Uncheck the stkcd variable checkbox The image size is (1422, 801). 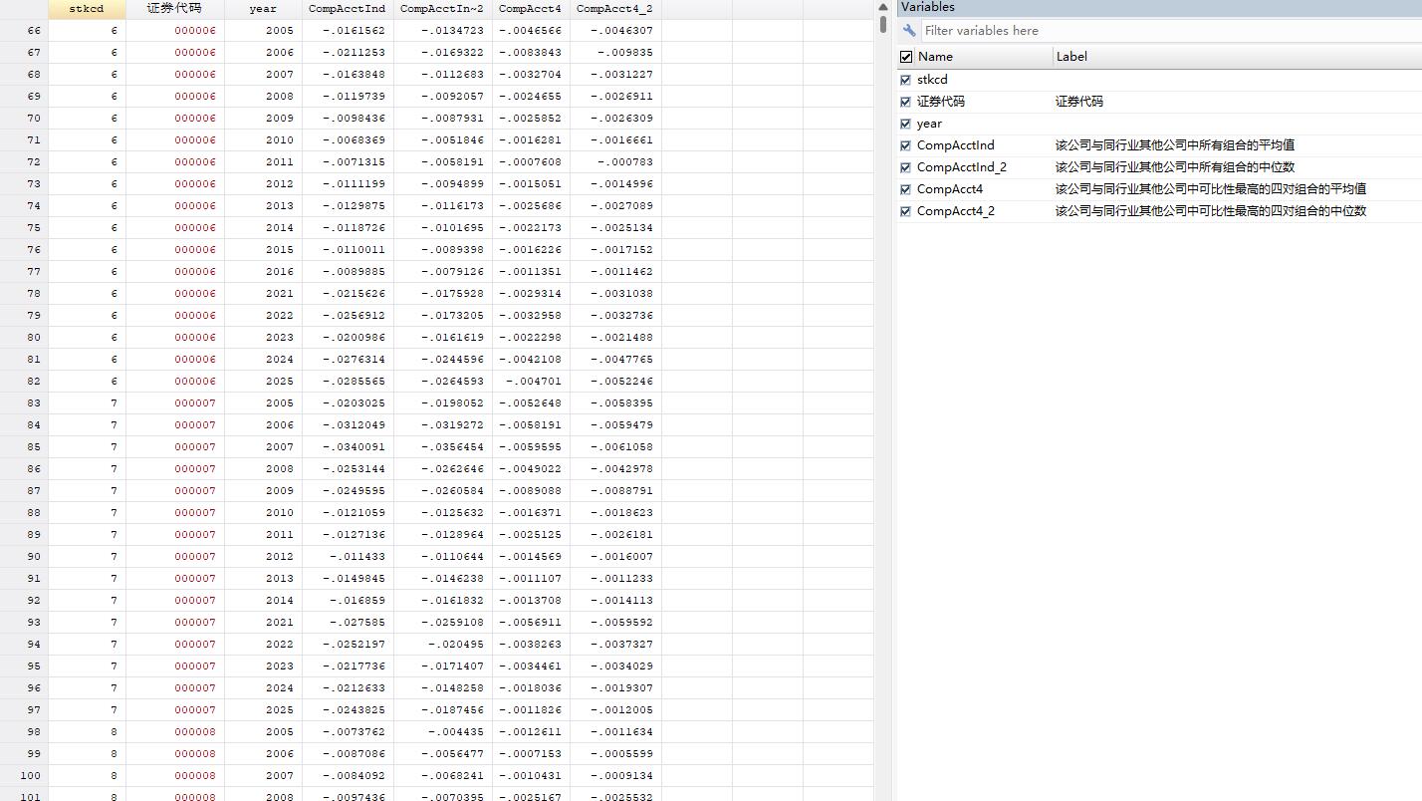click(905, 80)
